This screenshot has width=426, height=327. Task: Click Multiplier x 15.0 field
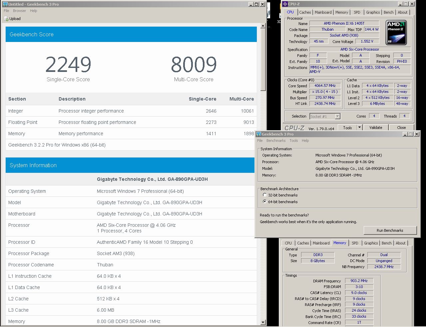[x=325, y=92]
